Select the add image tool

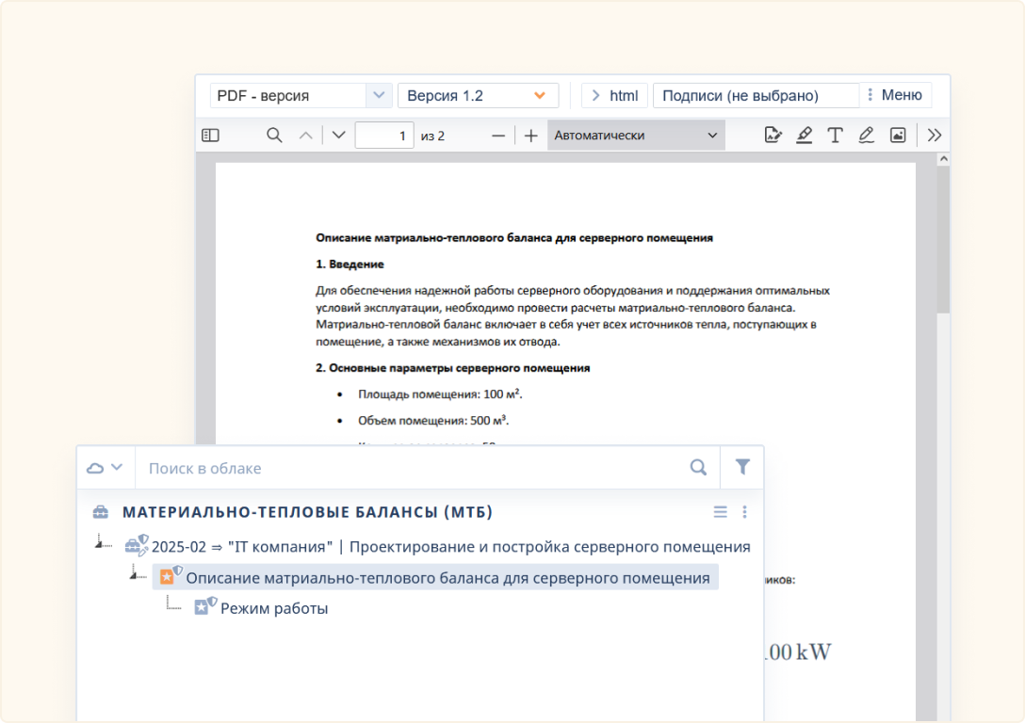tap(898, 136)
